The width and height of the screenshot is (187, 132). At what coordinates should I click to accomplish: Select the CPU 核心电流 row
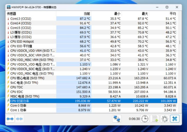91,78
